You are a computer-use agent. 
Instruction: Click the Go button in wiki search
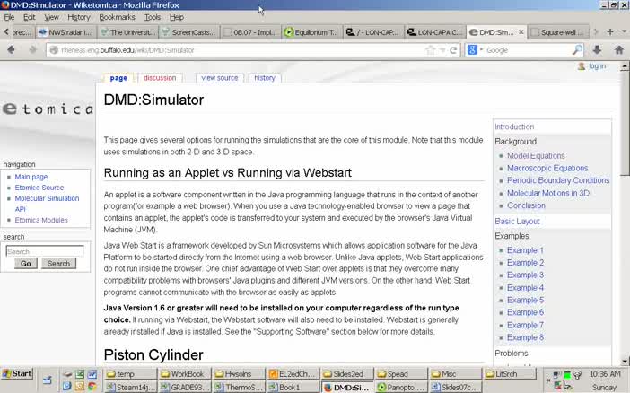tap(26, 264)
